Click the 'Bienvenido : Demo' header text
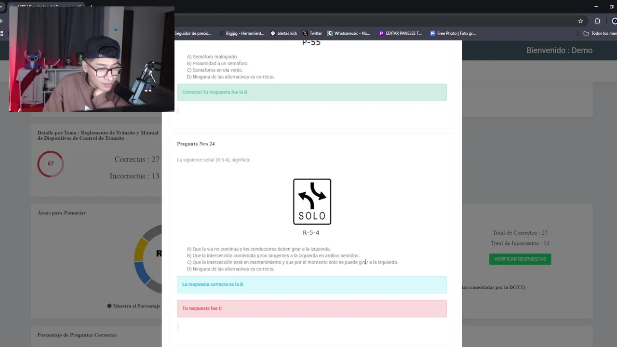The width and height of the screenshot is (617, 347). point(559,50)
